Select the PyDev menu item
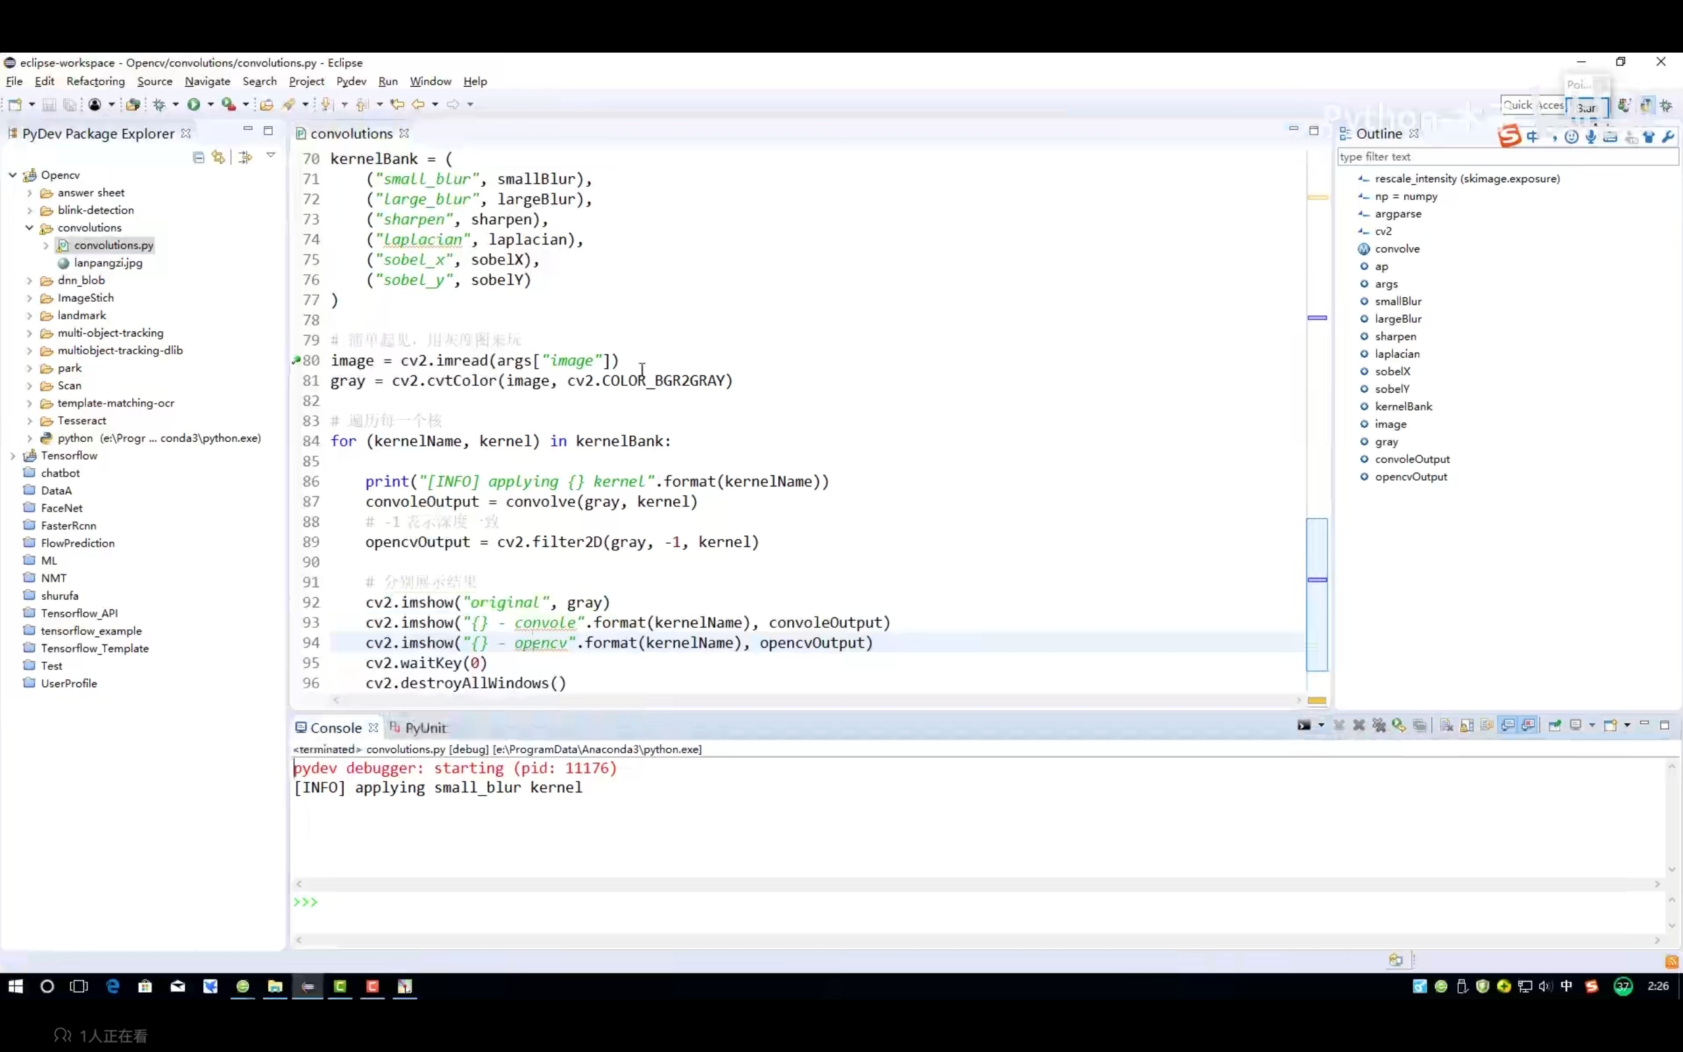This screenshot has height=1052, width=1683. pos(350,82)
